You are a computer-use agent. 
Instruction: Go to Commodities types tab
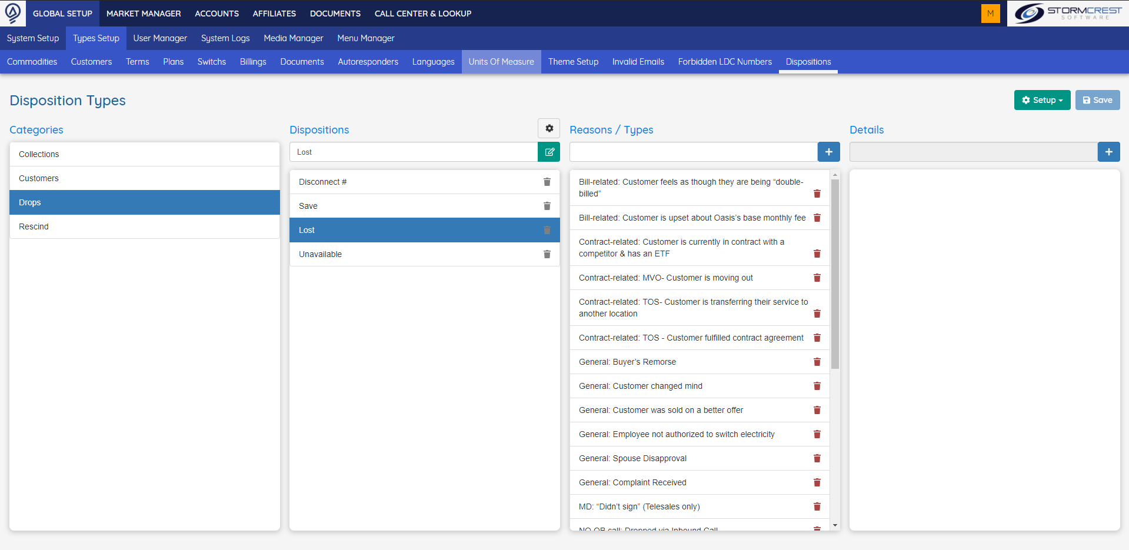pos(32,62)
